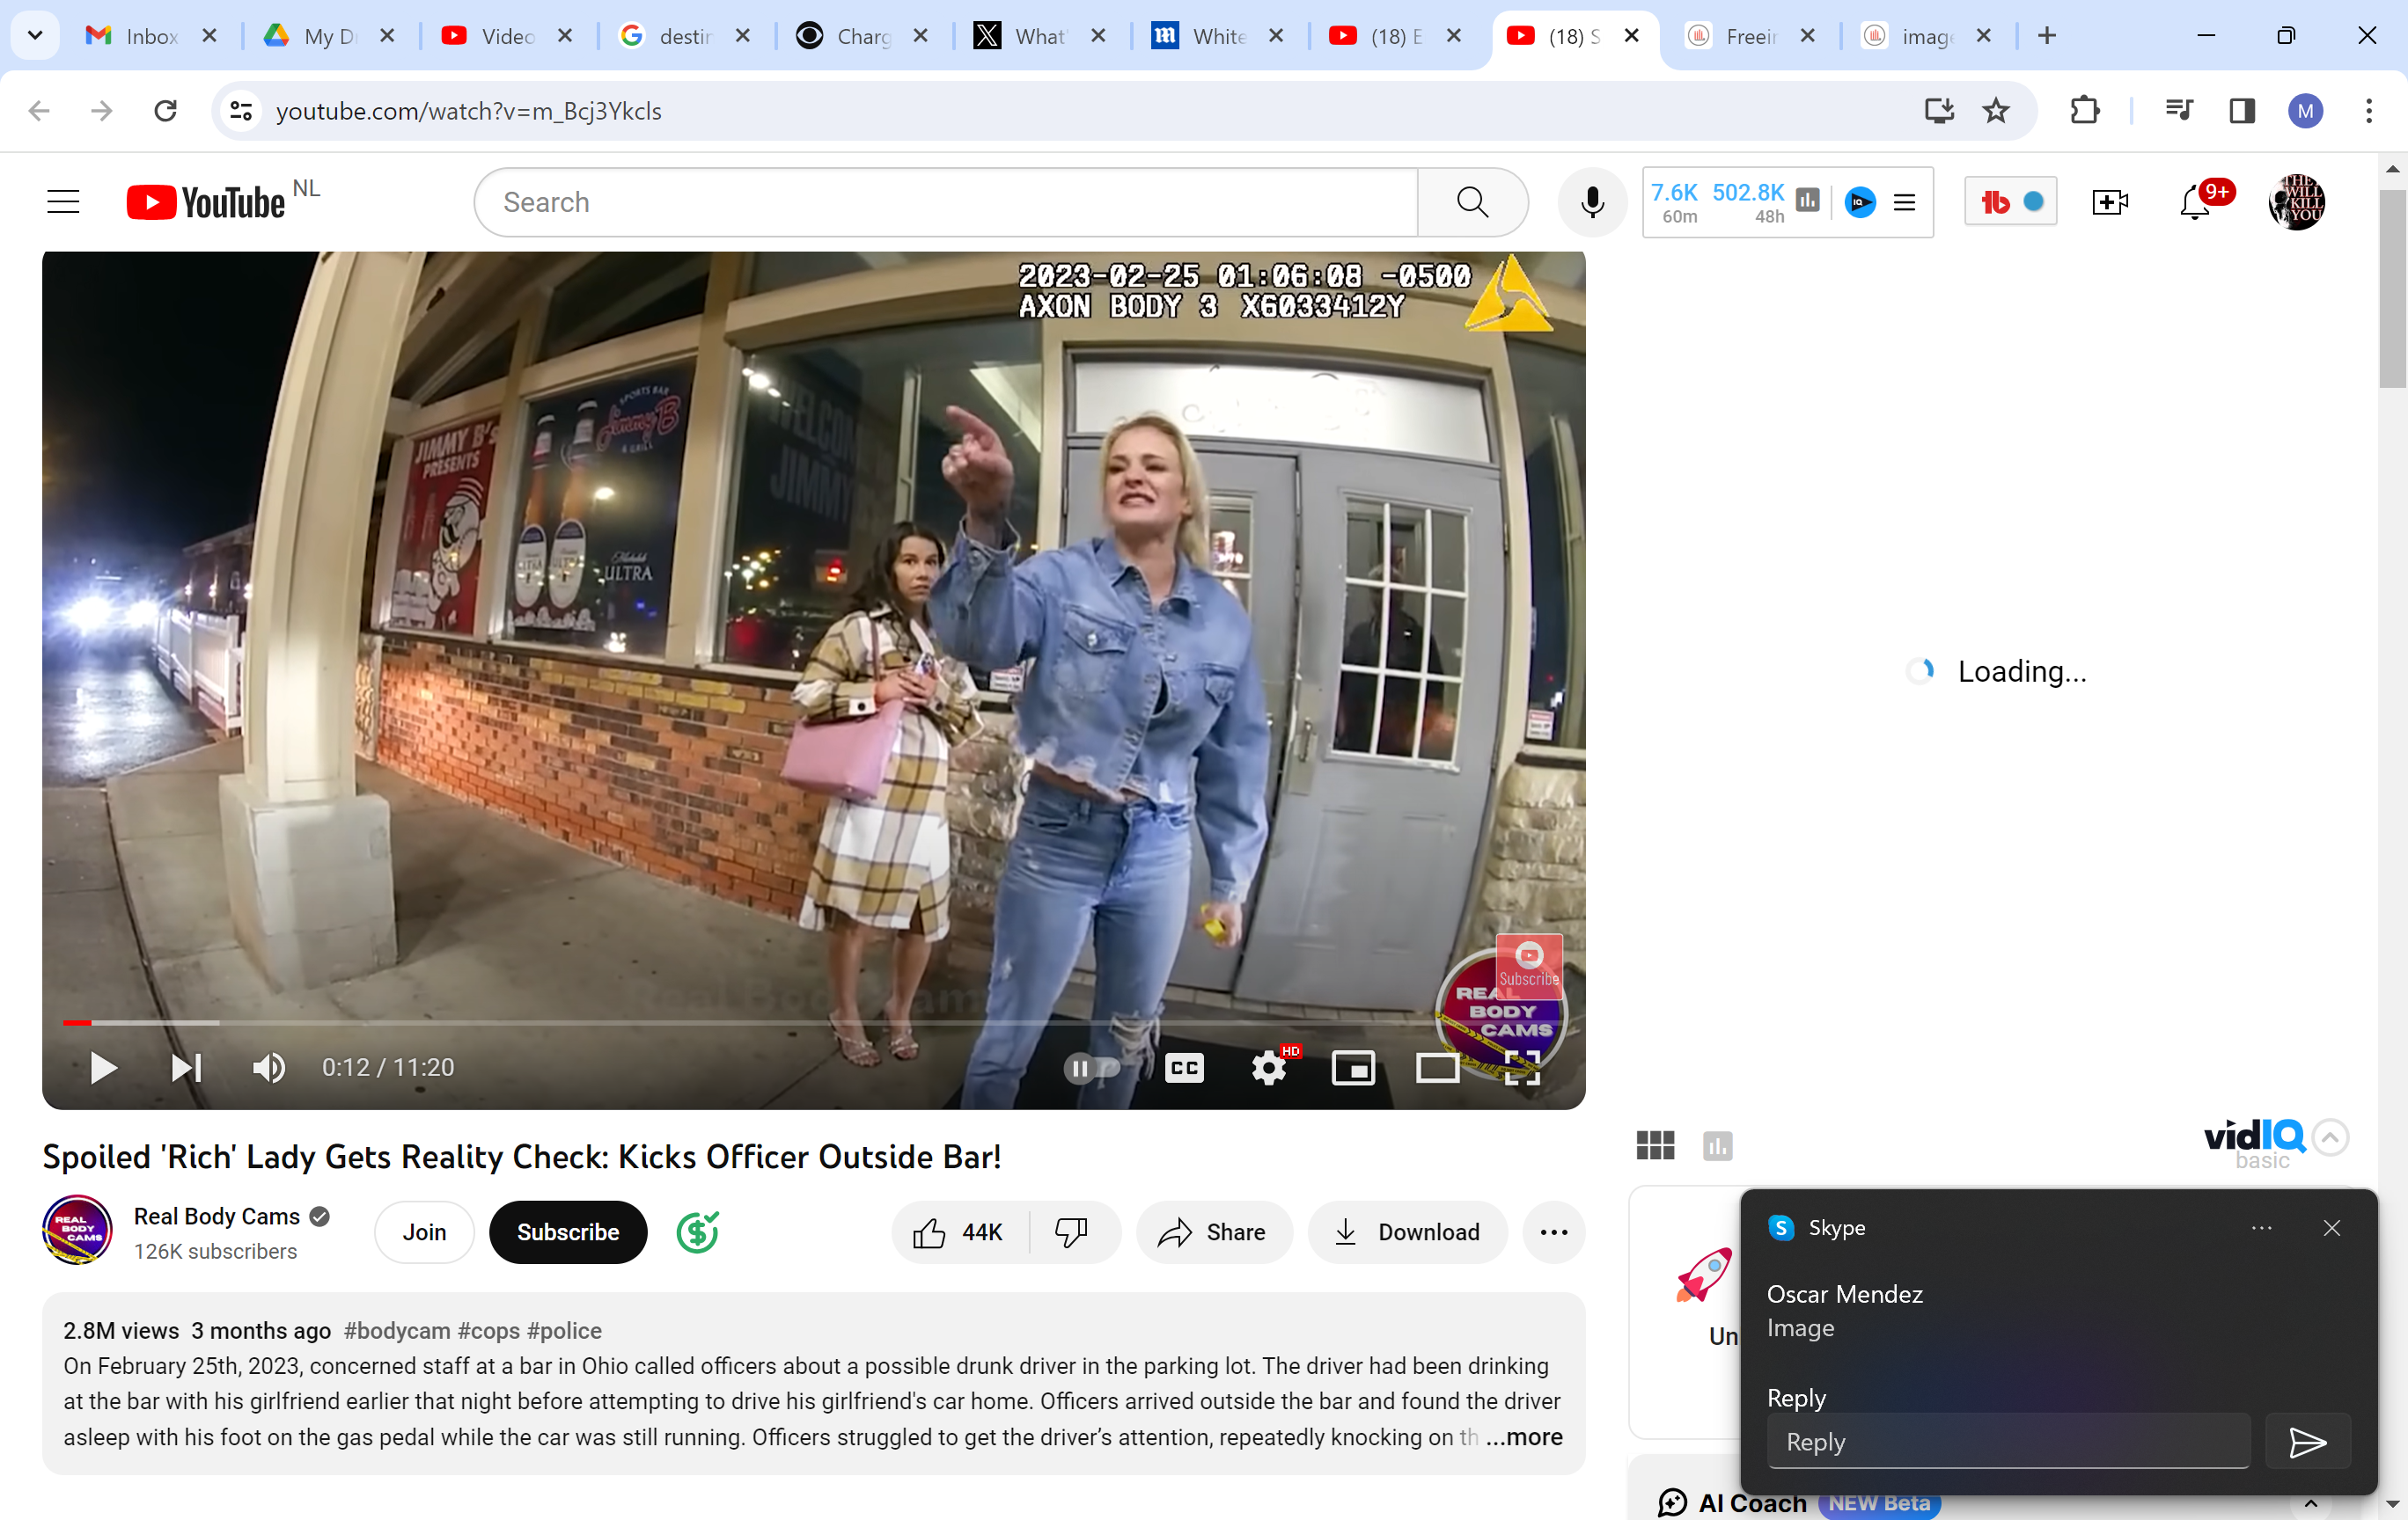Switch to the My Drive browser tab
The height and width of the screenshot is (1520, 2408).
[318, 36]
